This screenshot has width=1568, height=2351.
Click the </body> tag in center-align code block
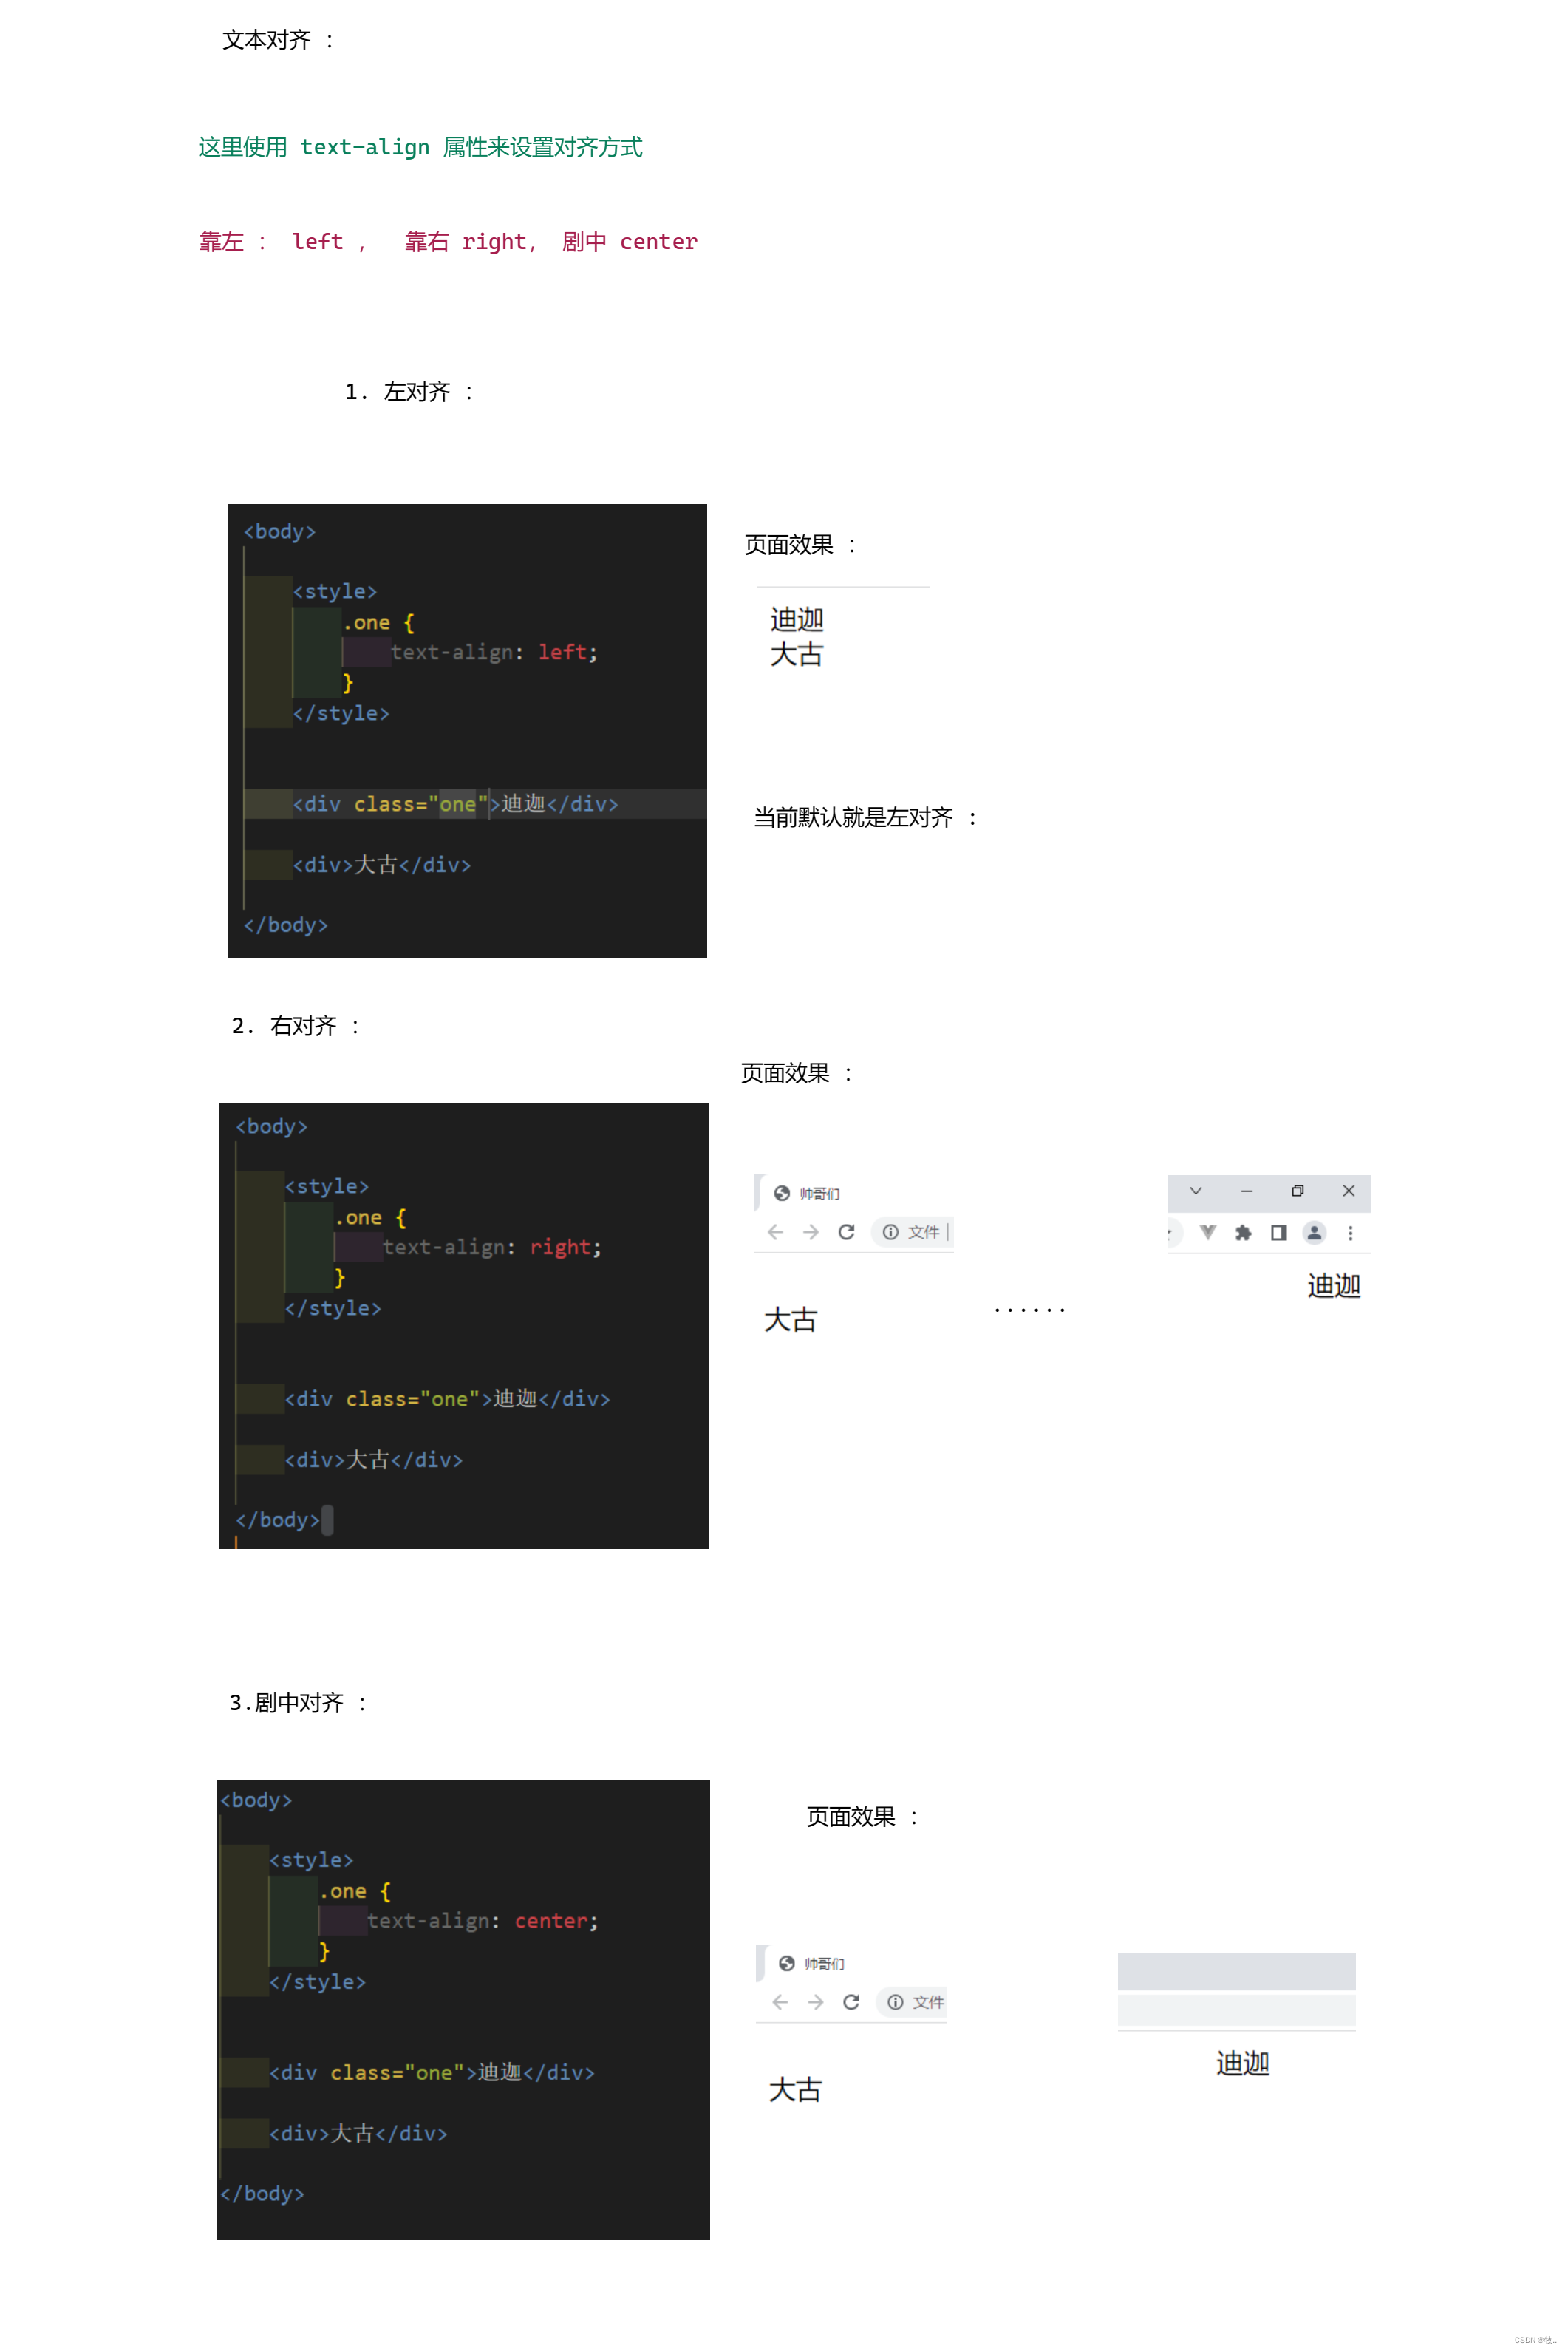click(x=262, y=2194)
